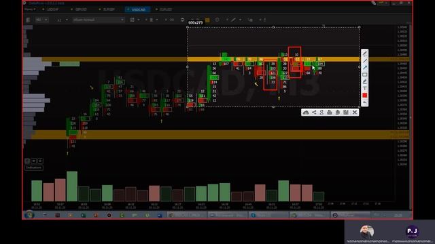Click the clock icon in chart toolbar
Screen dimensions: 435x244
217,20
